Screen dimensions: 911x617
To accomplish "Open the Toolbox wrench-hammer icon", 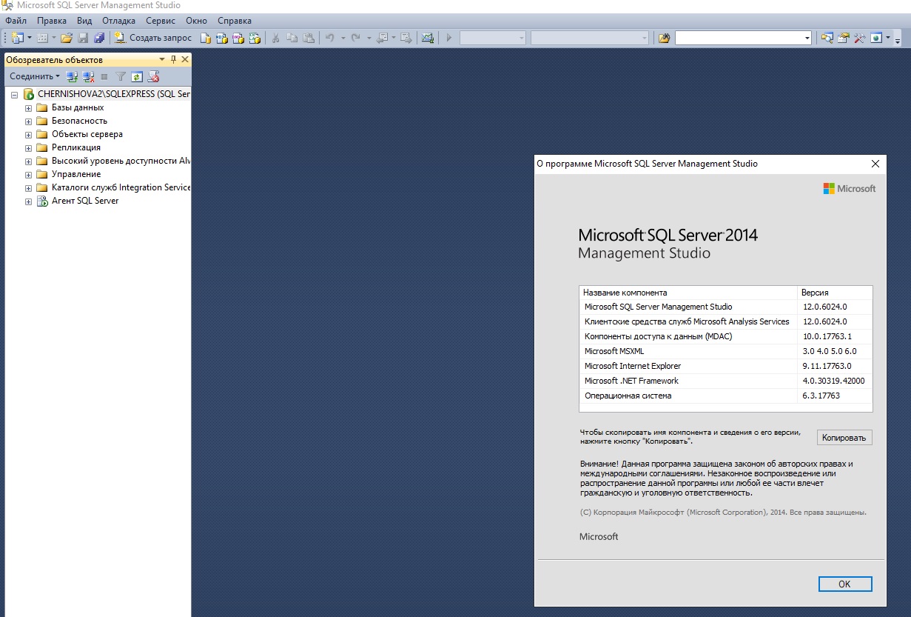I will point(860,38).
